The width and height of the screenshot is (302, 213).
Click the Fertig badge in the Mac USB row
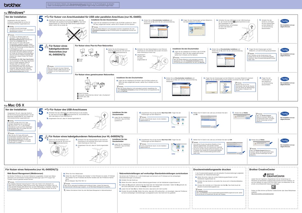pyautogui.click(x=285, y=114)
